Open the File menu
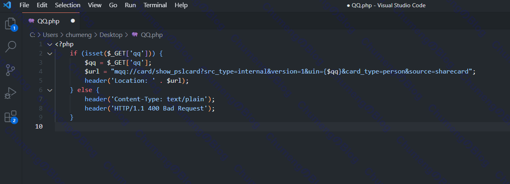The width and height of the screenshot is (510, 184). (24, 5)
